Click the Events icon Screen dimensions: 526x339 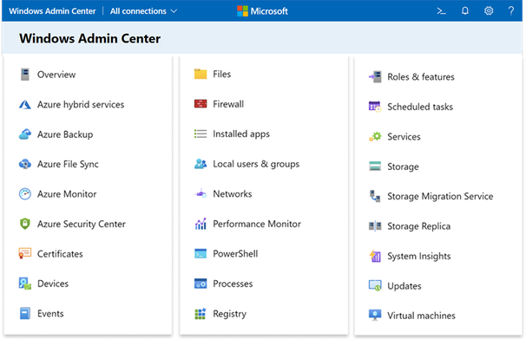coord(25,313)
